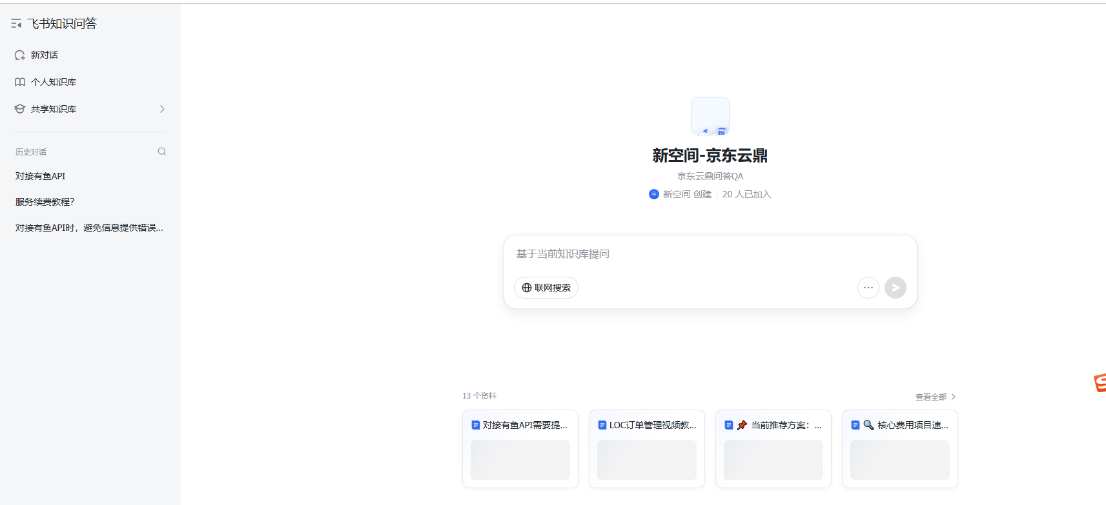Click the chat bubble icon beside 新对话
This screenshot has height=505, width=1106.
(20, 55)
